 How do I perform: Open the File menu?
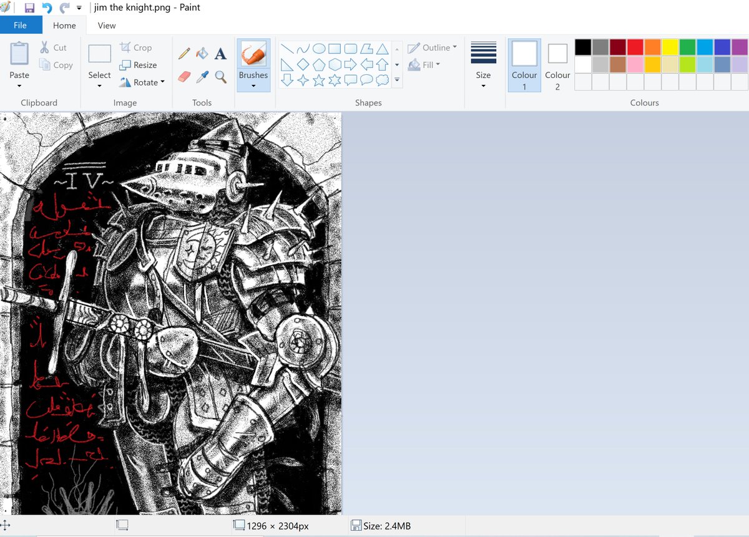21,25
